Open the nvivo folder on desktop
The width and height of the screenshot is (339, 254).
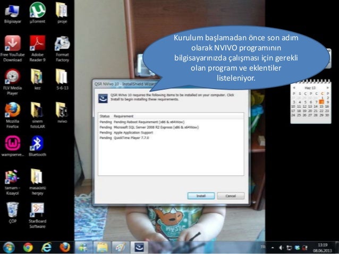[62, 112]
